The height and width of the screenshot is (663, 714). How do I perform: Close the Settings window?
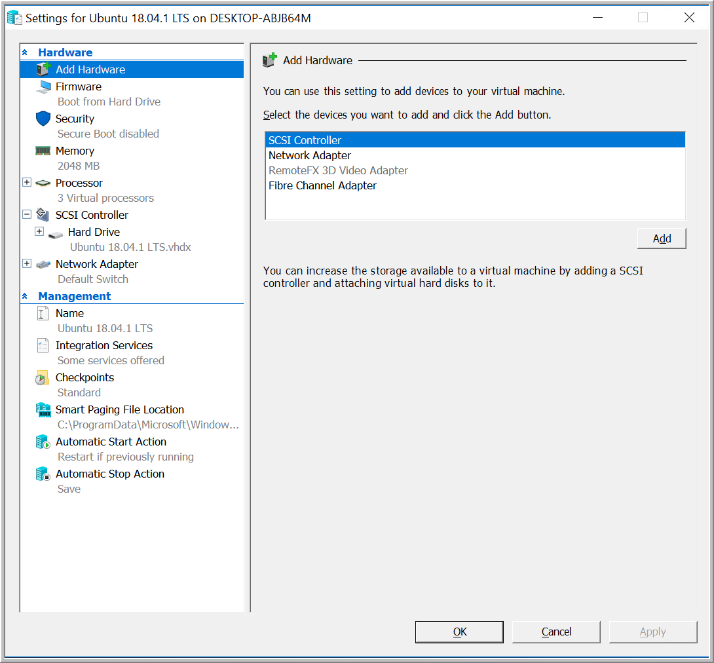pyautogui.click(x=689, y=18)
